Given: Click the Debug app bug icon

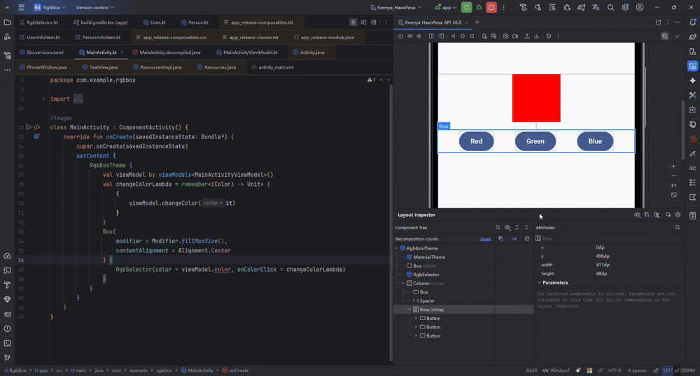Looking at the screenshot, I should click(479, 8).
